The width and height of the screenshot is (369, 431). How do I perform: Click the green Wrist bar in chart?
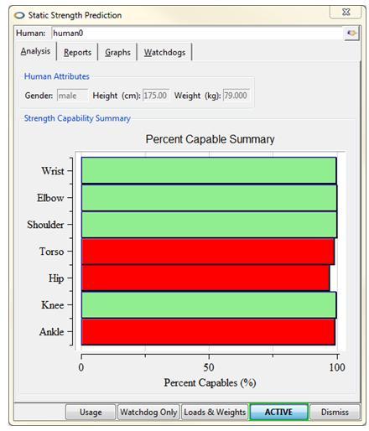tap(209, 170)
